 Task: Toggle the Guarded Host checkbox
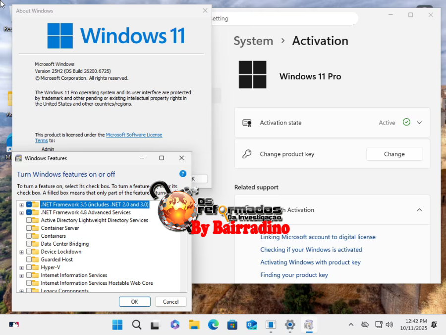tap(29, 260)
